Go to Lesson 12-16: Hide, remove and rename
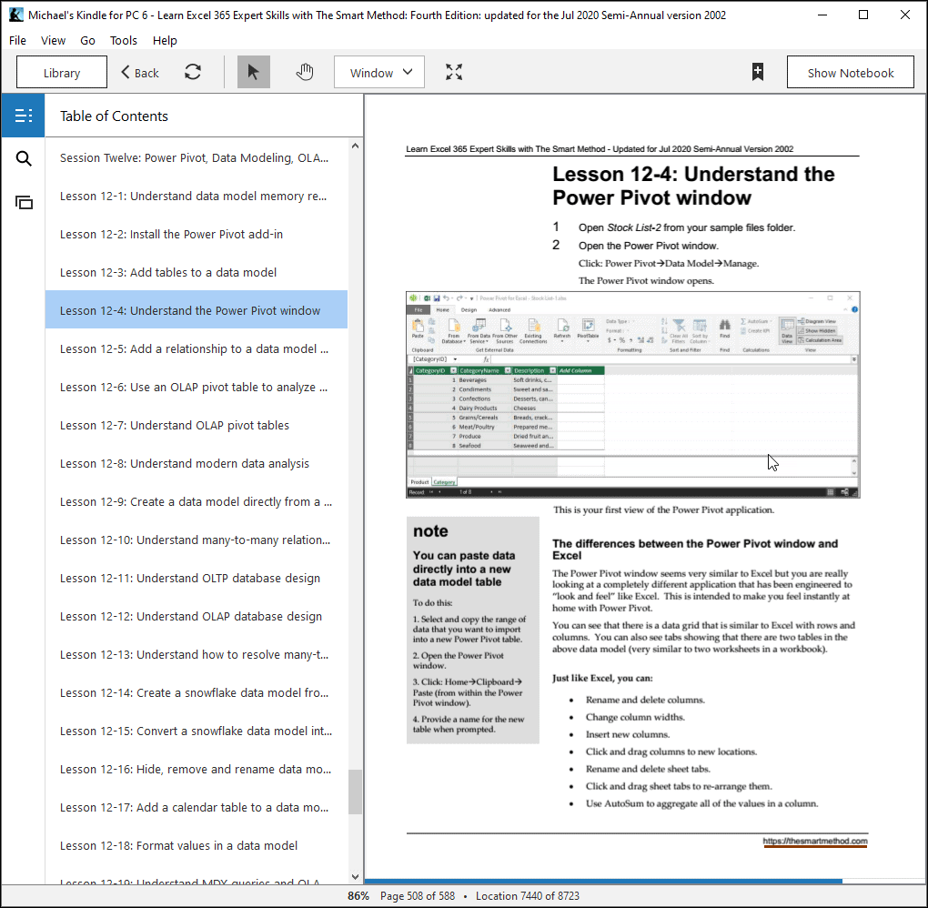The width and height of the screenshot is (928, 908). 197,769
